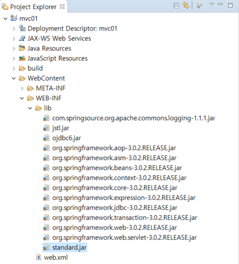Click the WEB-INF folder icon

coord(31,98)
